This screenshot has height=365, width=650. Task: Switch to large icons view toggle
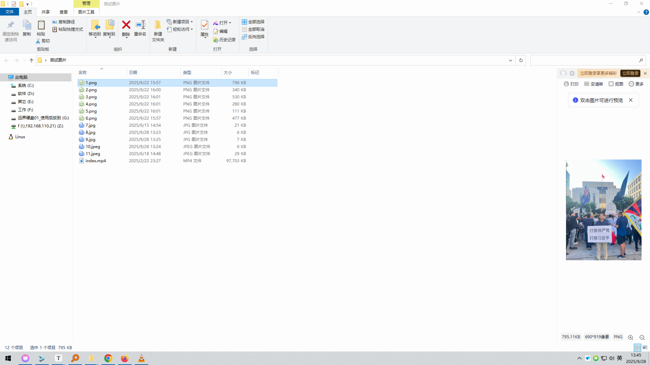coord(645,347)
